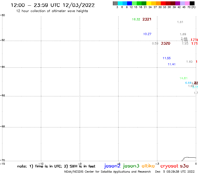This screenshot has height=174, width=198.
Task: Click the jason3 satellite legend label
Action: point(131,166)
